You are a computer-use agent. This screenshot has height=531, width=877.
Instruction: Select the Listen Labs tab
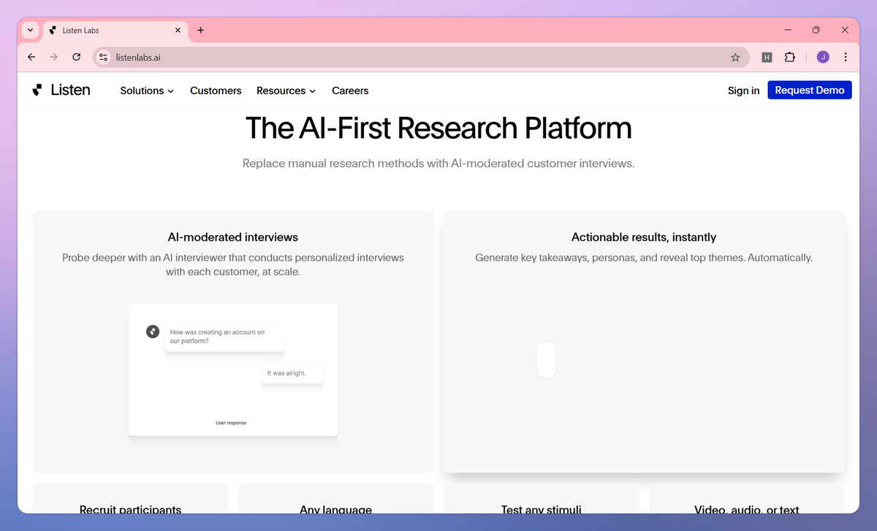tap(115, 31)
